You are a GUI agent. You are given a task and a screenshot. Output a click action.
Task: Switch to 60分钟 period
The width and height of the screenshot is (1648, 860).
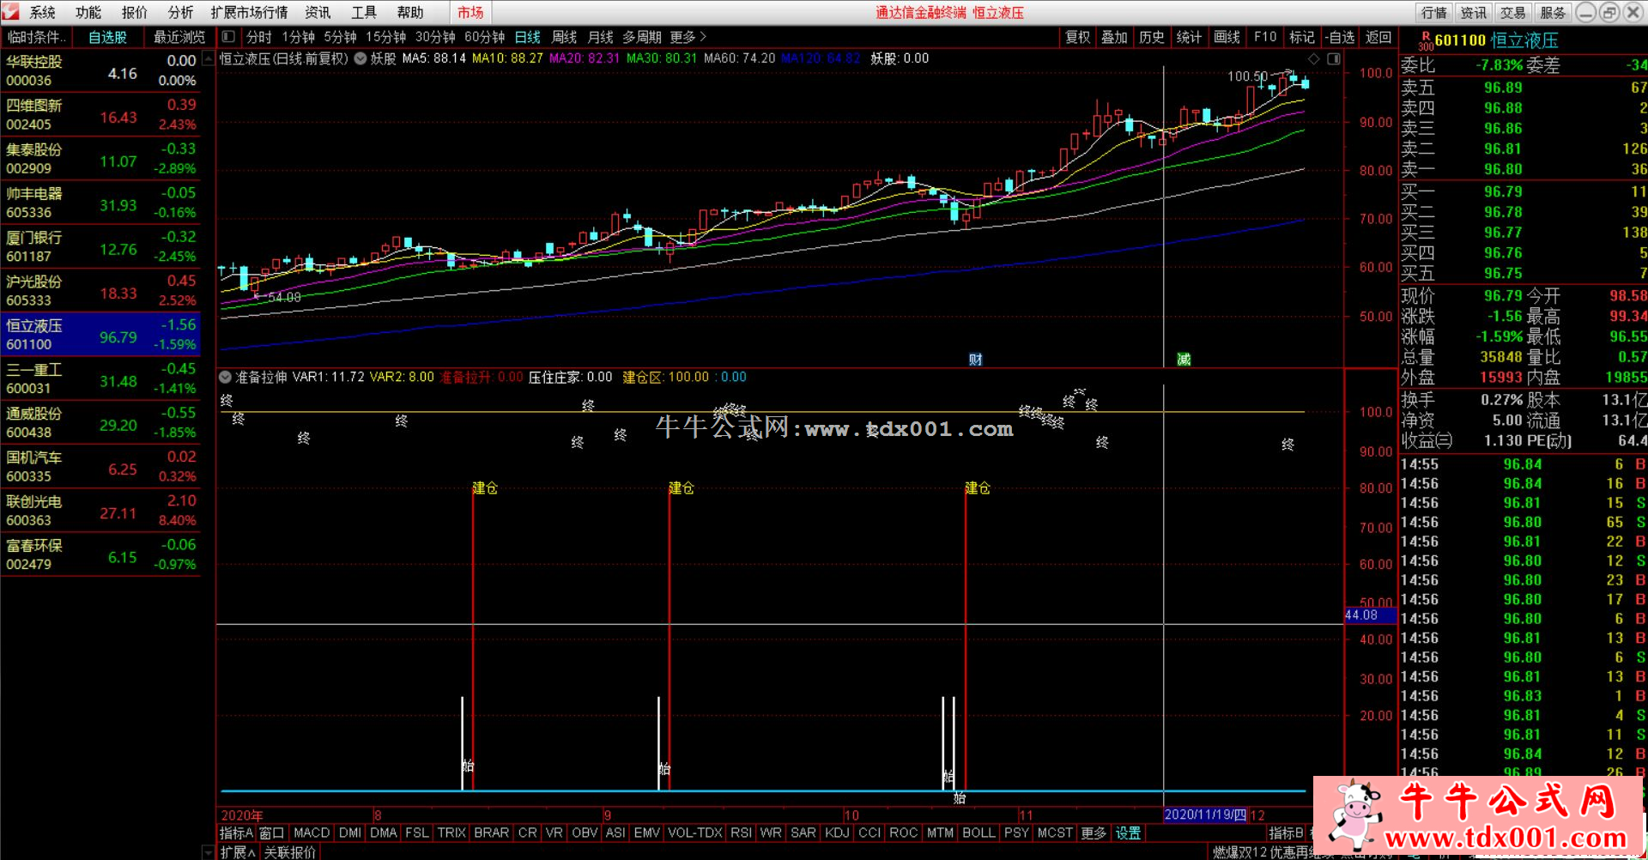click(x=484, y=37)
